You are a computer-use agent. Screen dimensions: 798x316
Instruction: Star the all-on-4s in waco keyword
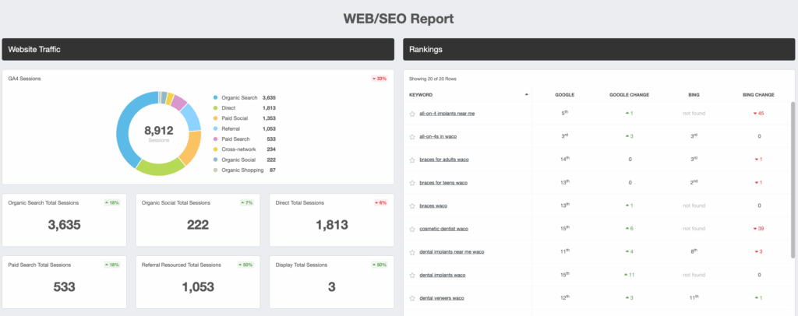(412, 136)
